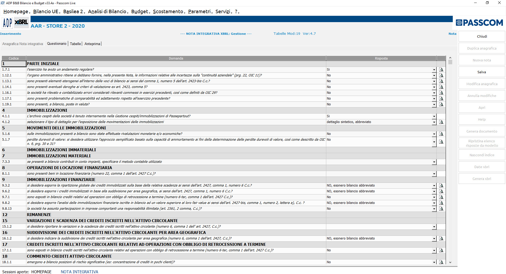The width and height of the screenshot is (506, 274).
Task: Open the question mark help menu
Action: tap(237, 12)
